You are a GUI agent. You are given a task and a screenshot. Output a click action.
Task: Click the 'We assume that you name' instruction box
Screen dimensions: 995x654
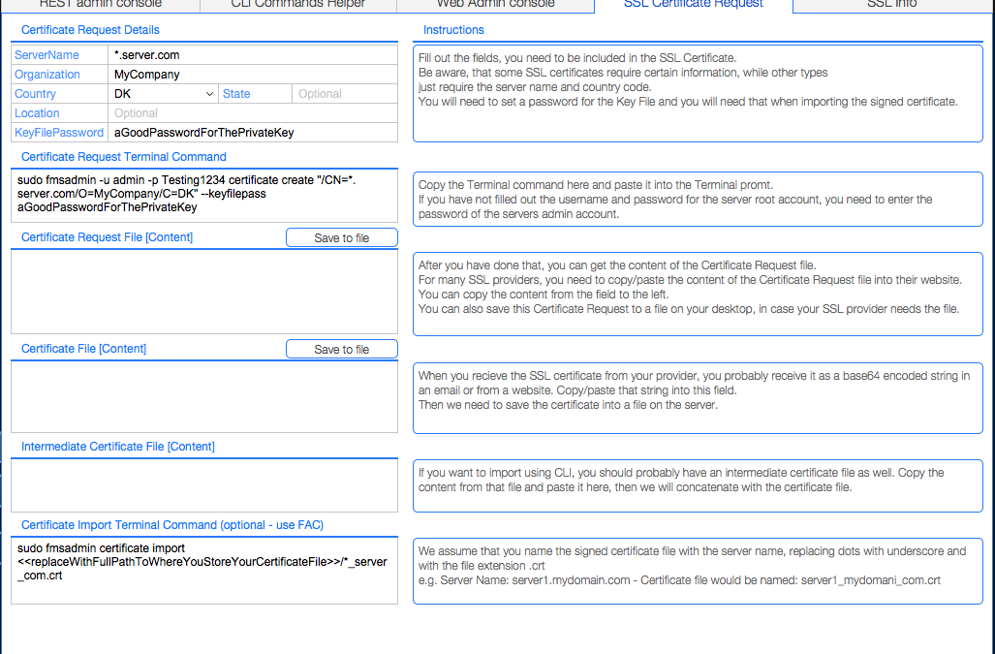pos(698,571)
